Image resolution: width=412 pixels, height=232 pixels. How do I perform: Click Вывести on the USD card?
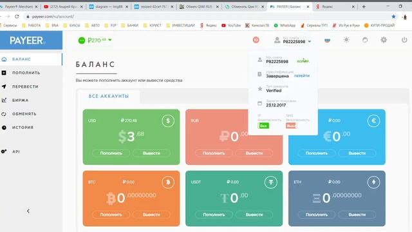pyautogui.click(x=151, y=153)
